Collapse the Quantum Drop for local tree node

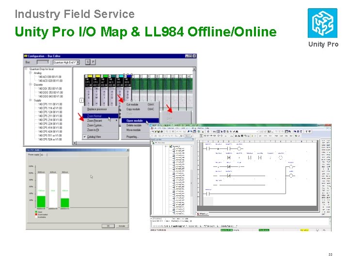(x=26, y=69)
